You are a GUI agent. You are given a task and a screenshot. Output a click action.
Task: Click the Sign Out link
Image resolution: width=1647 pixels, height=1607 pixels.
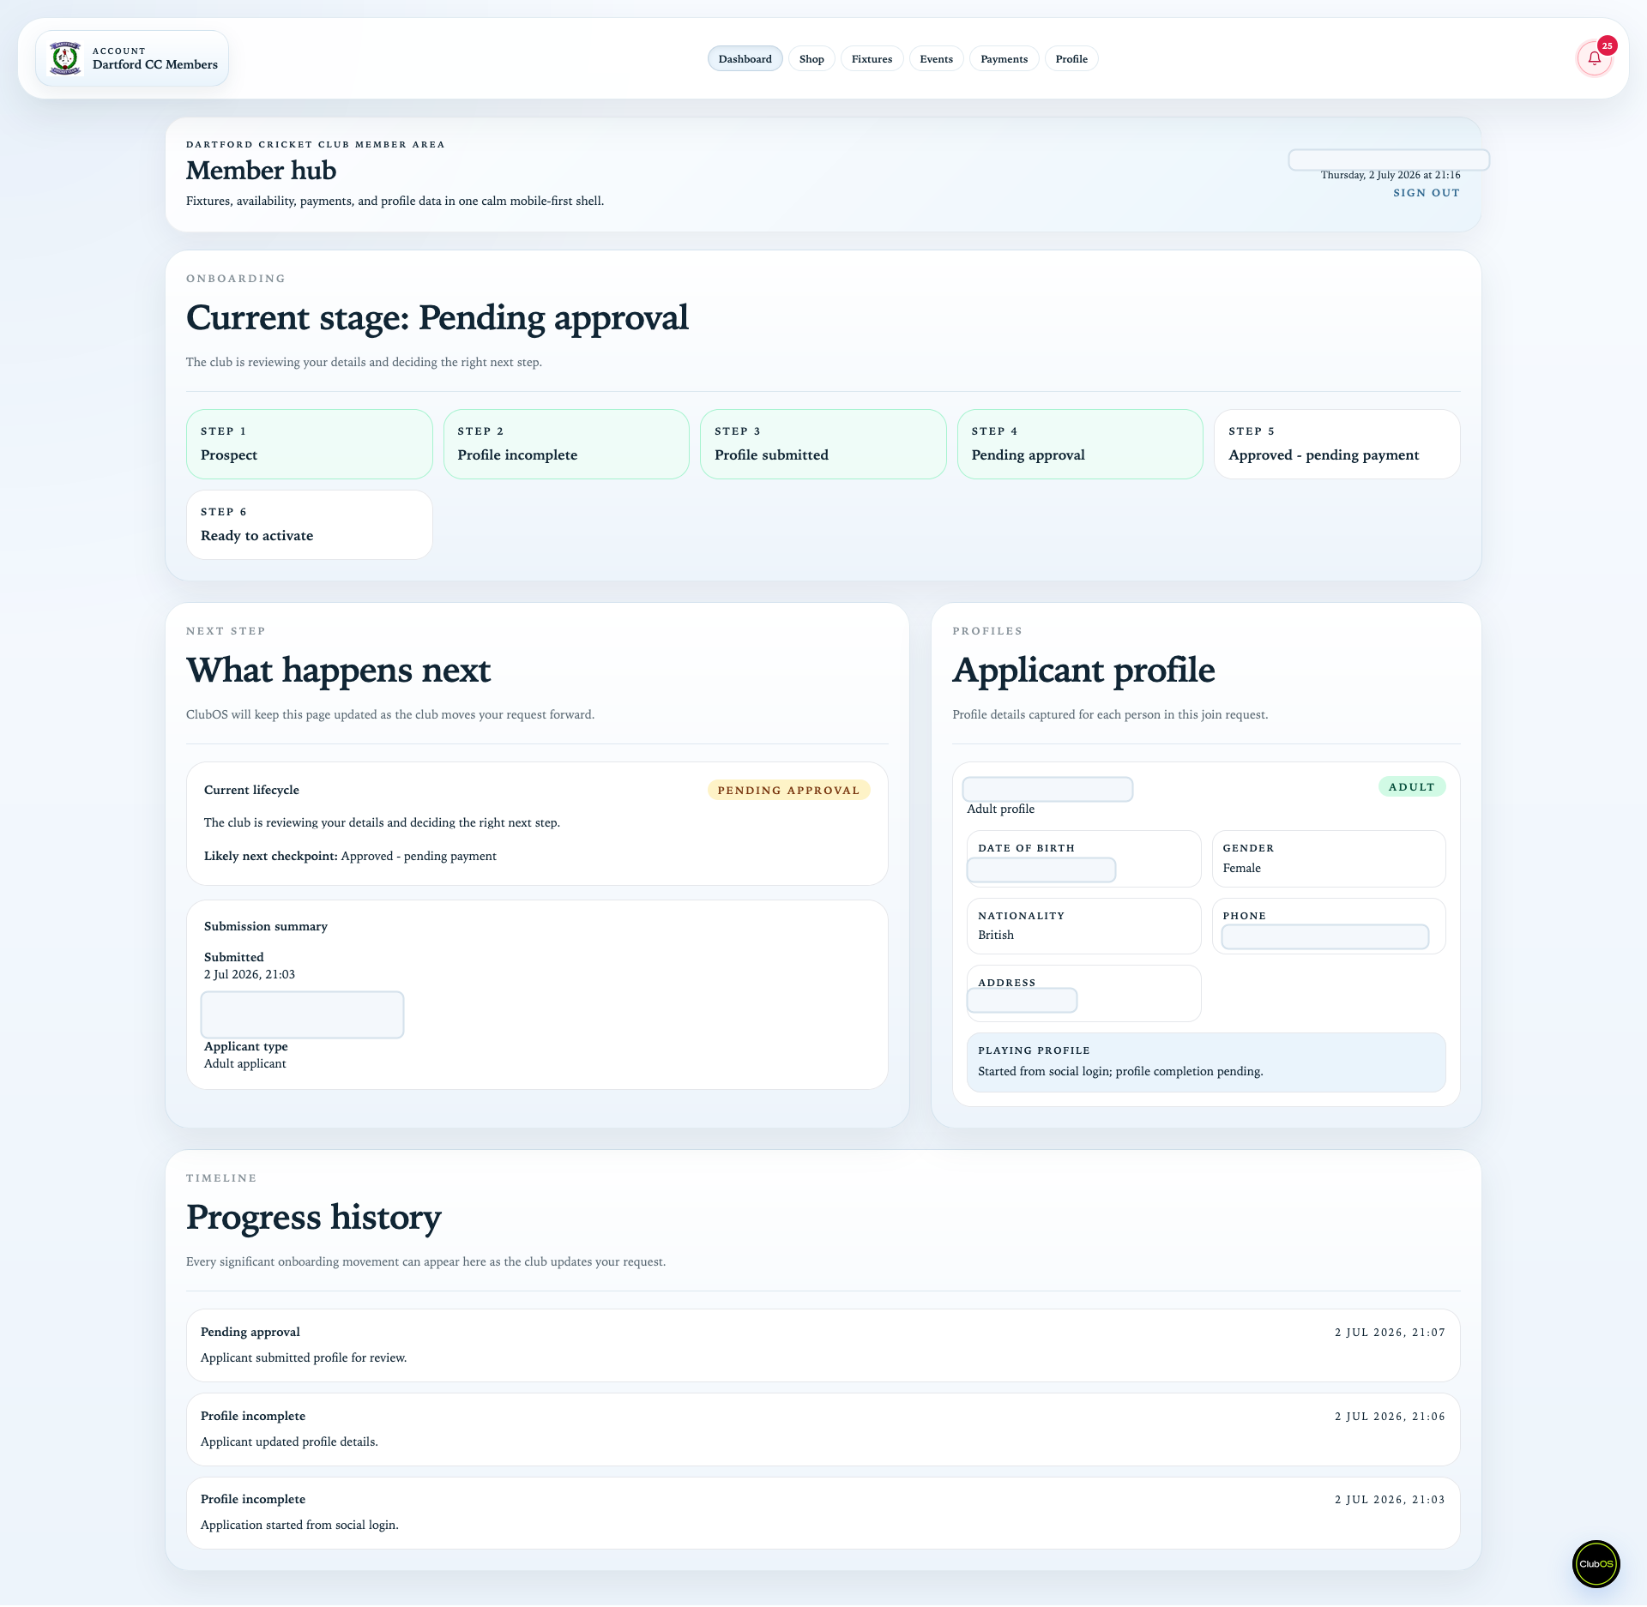click(1426, 193)
